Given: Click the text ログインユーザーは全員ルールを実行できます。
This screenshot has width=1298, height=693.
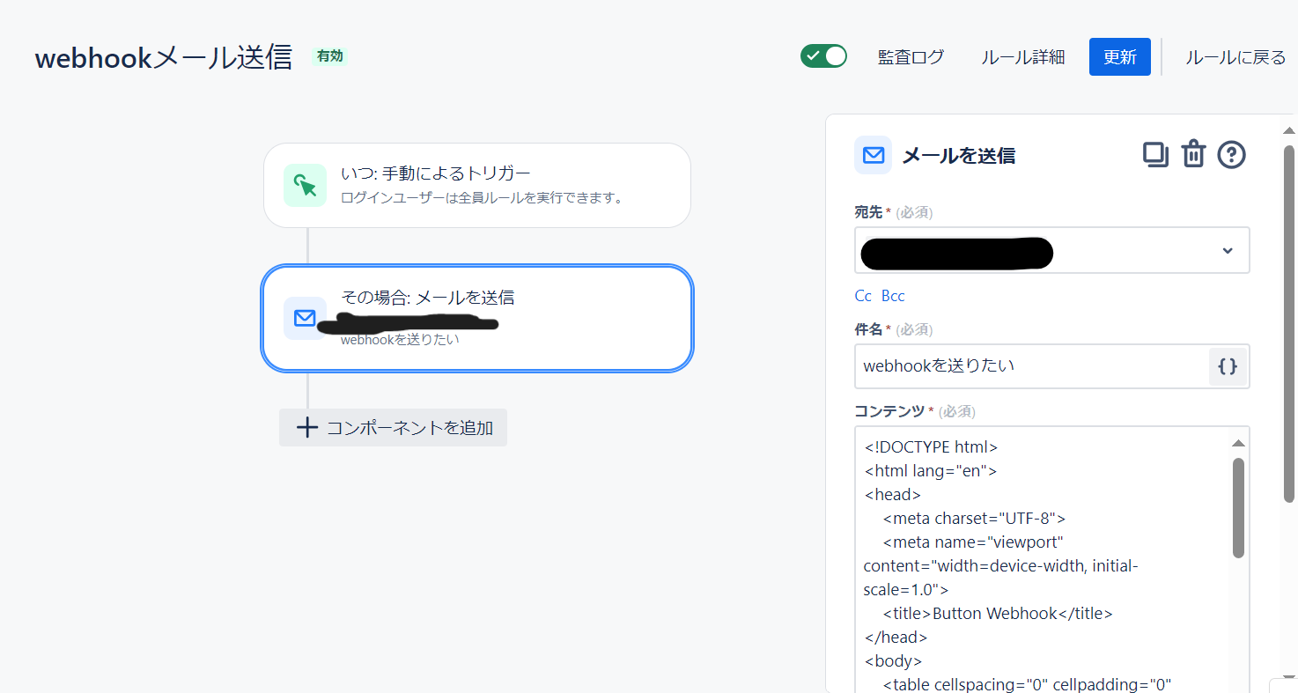Looking at the screenshot, I should click(483, 197).
